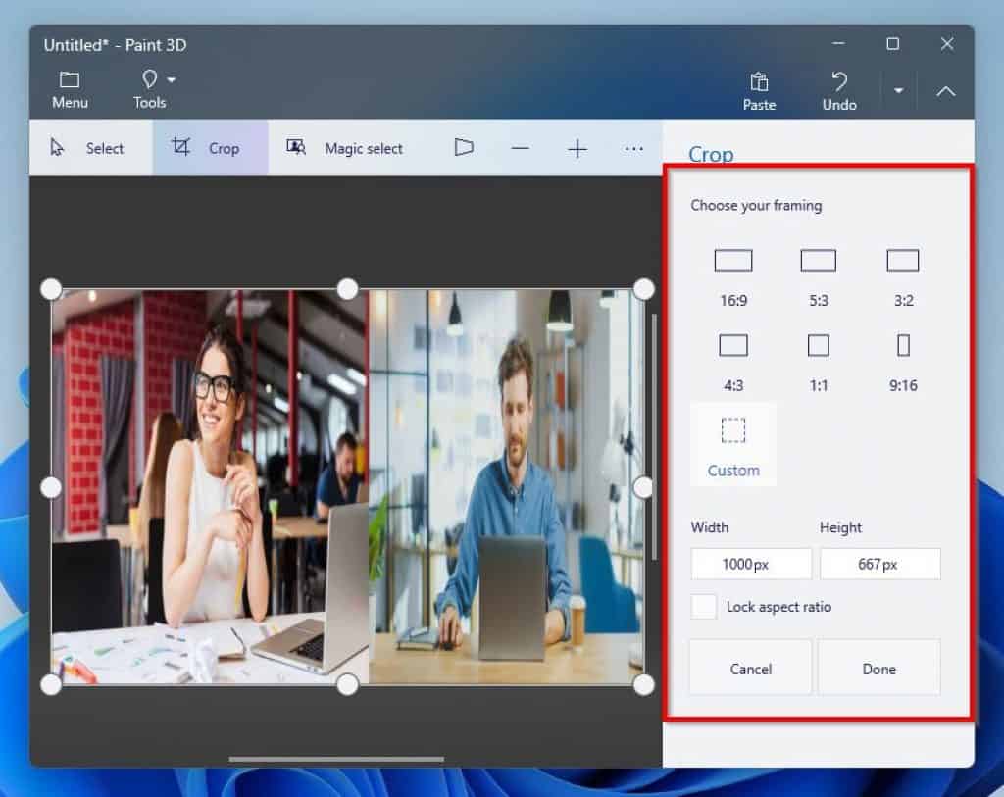Click the right-middle crop handle
The width and height of the screenshot is (1004, 797).
tap(643, 488)
